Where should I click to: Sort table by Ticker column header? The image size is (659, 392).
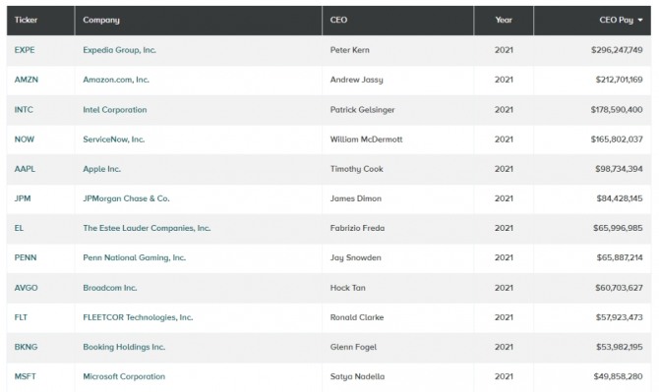point(26,20)
